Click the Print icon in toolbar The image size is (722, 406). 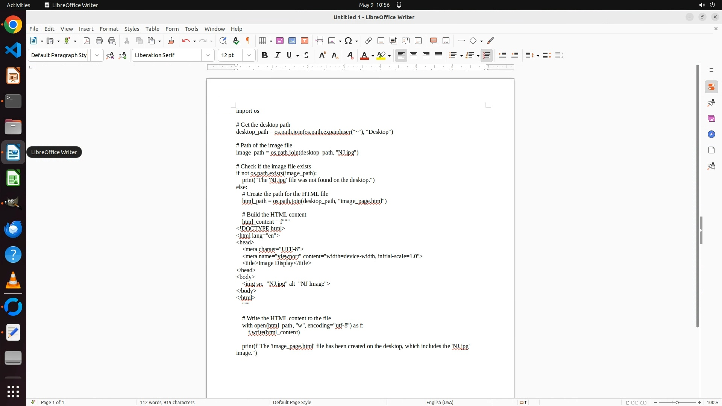point(99,41)
